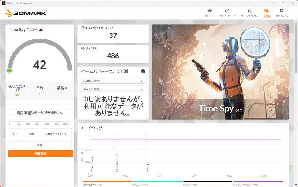Click the ロード (Load) button
298x187 pixels.
[x=15, y=134]
